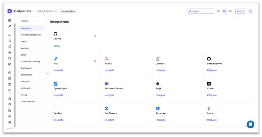The width and height of the screenshot is (262, 137).
Task: Click the Active status on GitHub card
Action: coord(57,46)
